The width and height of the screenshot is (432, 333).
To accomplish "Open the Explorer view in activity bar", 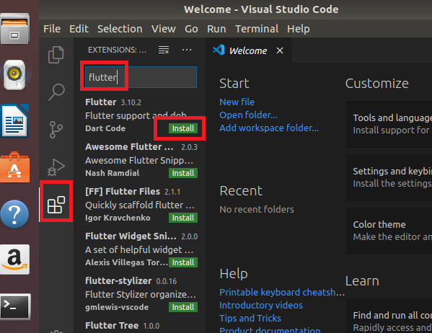I will pos(56,55).
